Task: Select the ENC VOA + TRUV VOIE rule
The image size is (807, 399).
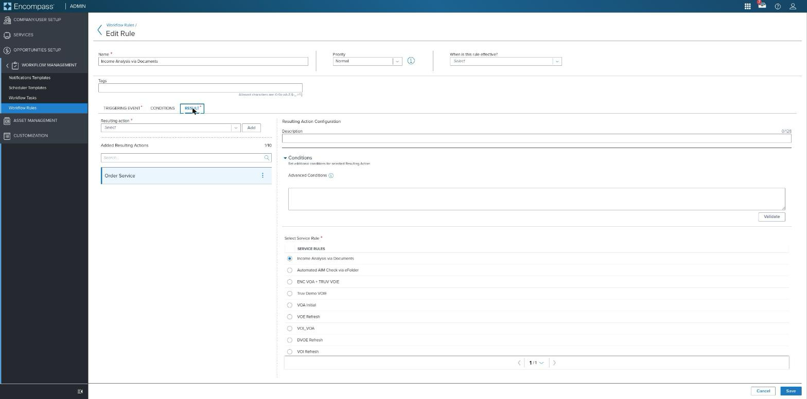Action: 290,282
